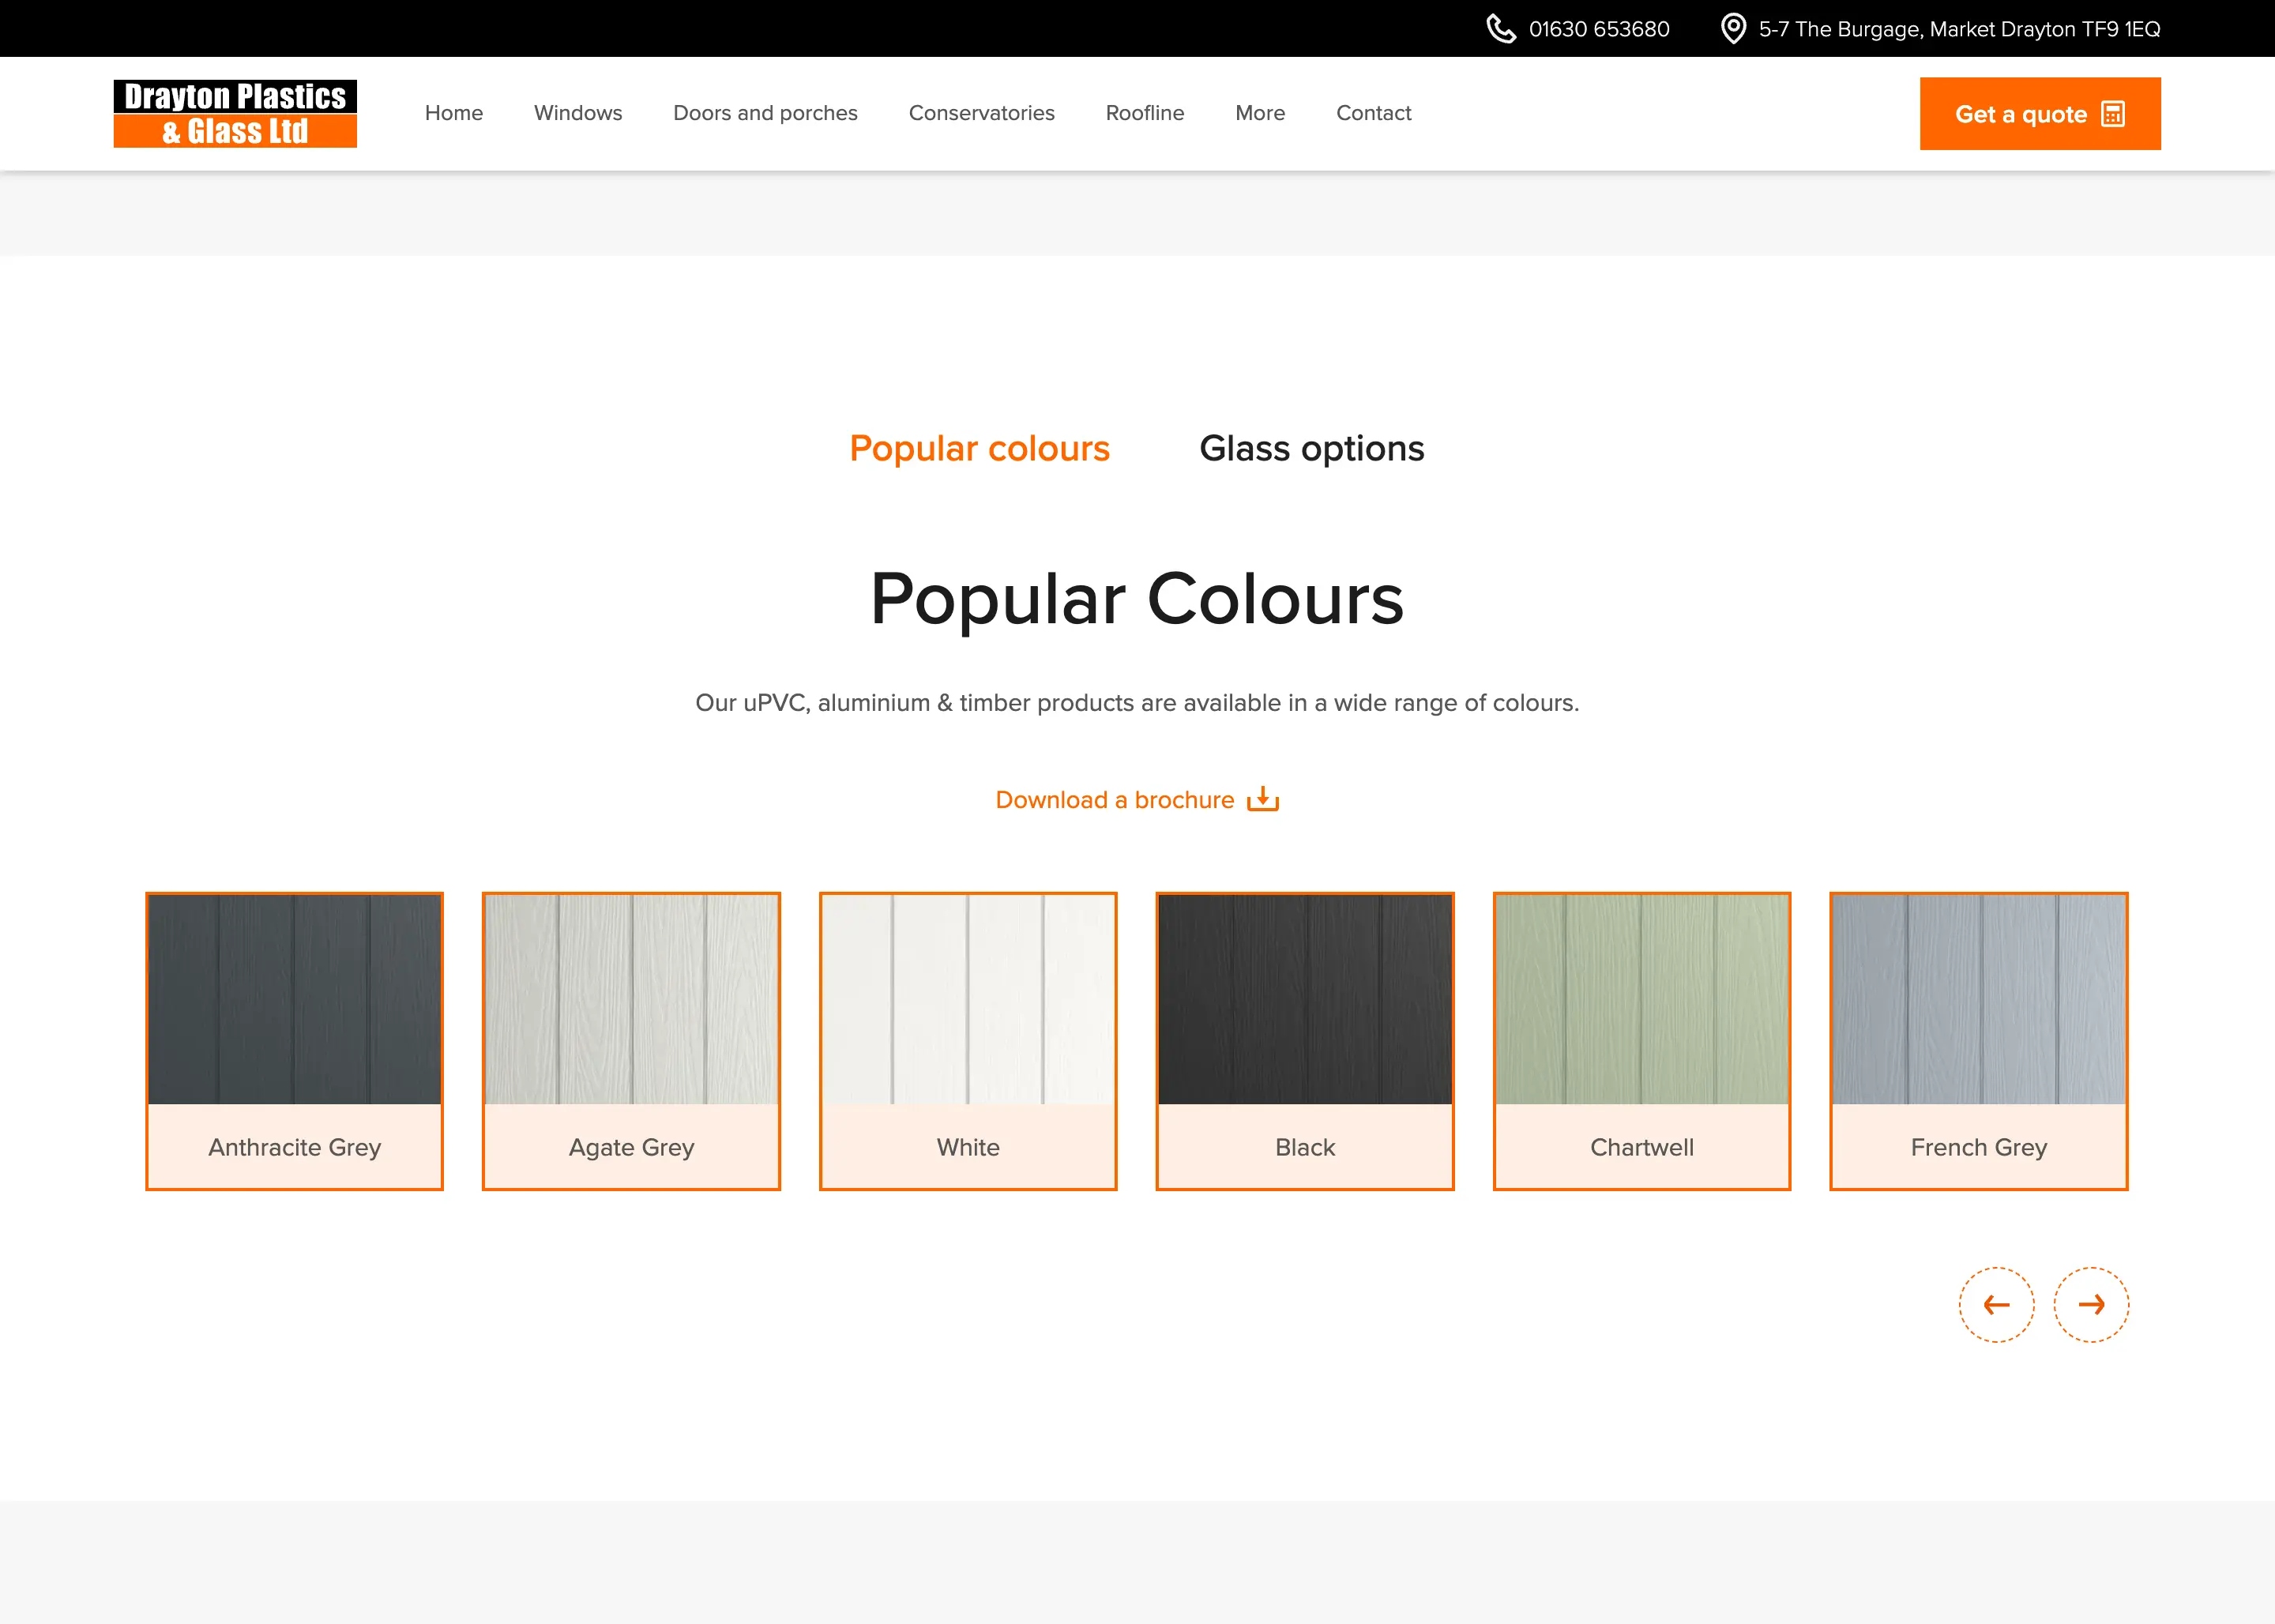The height and width of the screenshot is (1624, 2275).
Task: Click the download icon beside brochure link
Action: click(x=1263, y=799)
